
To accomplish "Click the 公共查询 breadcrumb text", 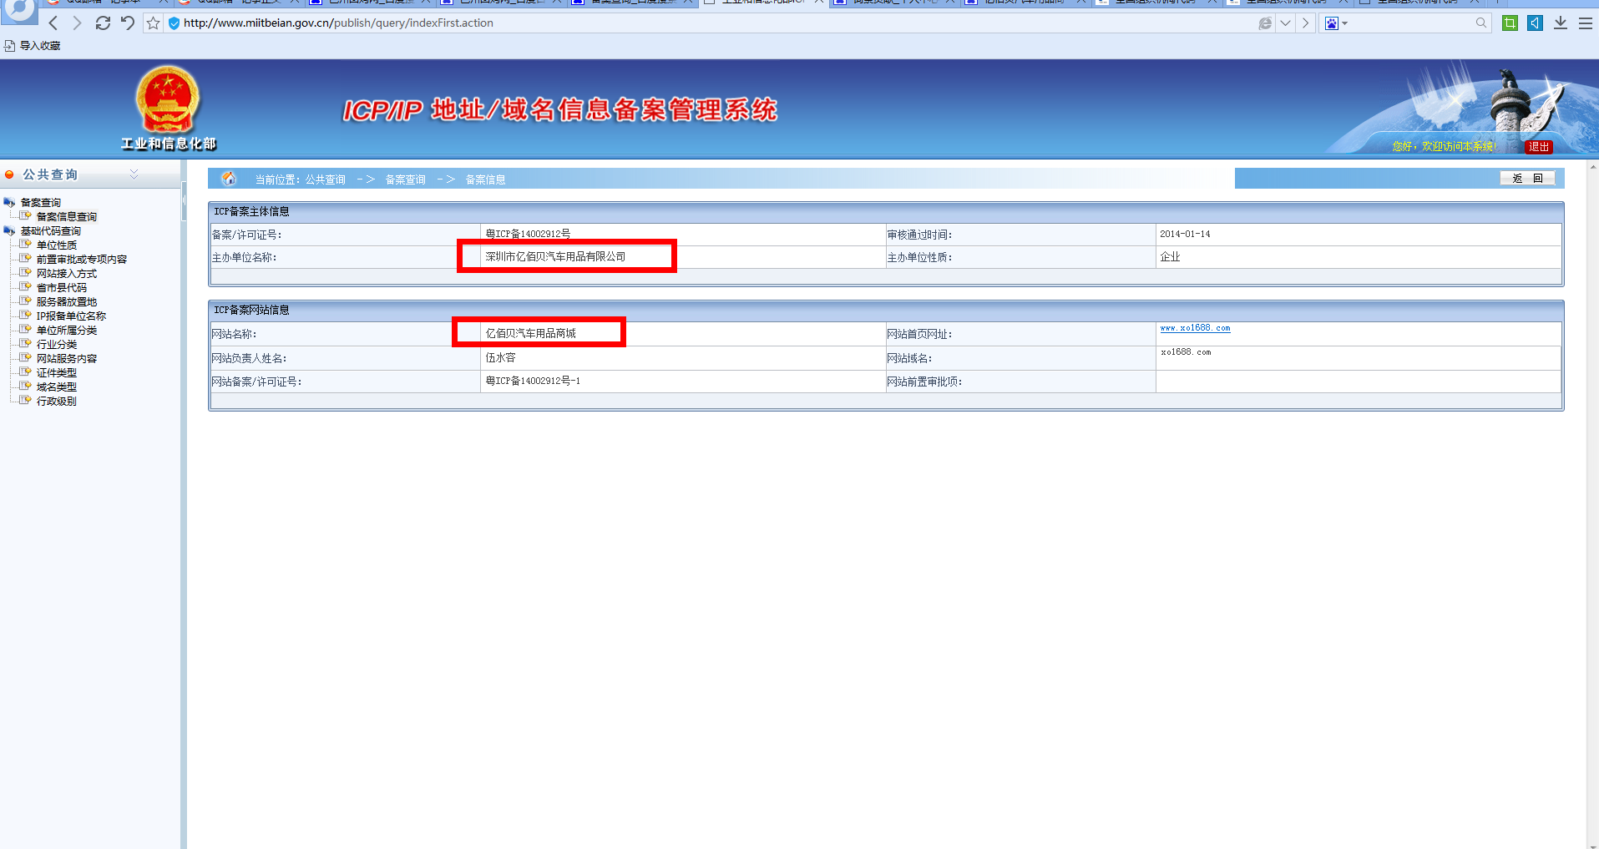I will tap(325, 179).
